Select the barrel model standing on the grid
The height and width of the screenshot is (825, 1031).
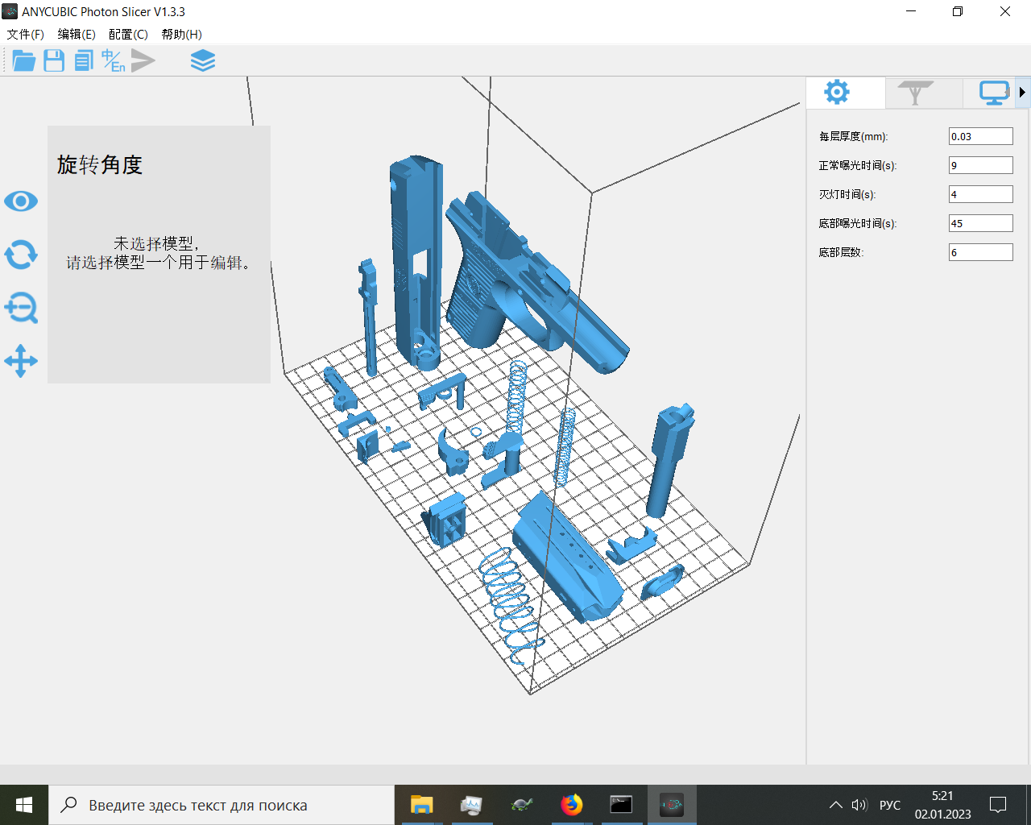[x=669, y=459]
